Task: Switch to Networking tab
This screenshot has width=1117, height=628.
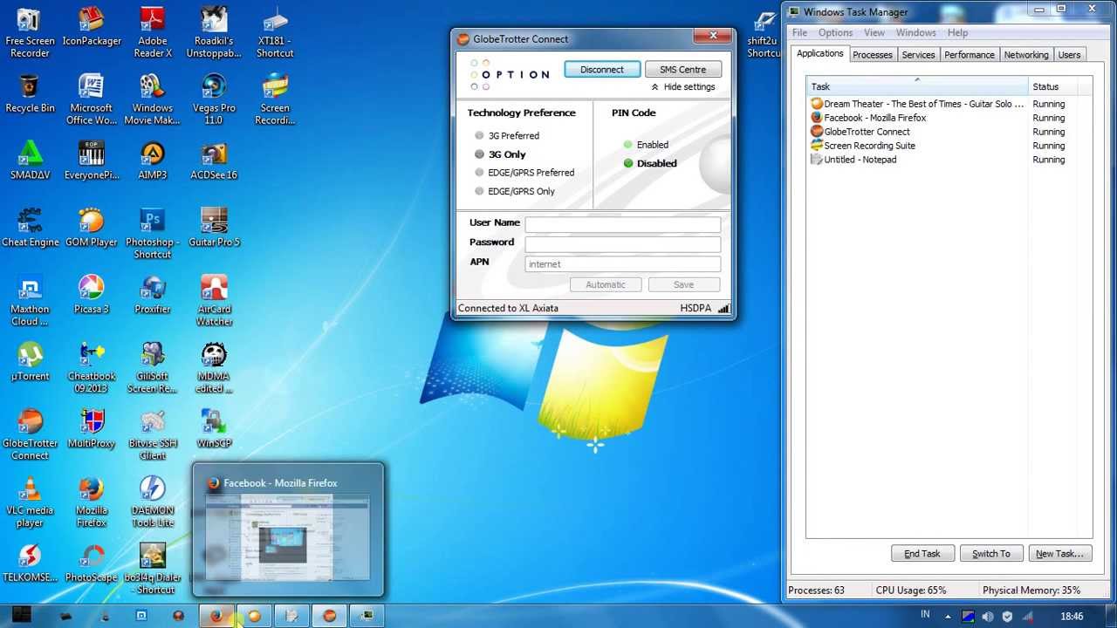Action: pos(1026,55)
